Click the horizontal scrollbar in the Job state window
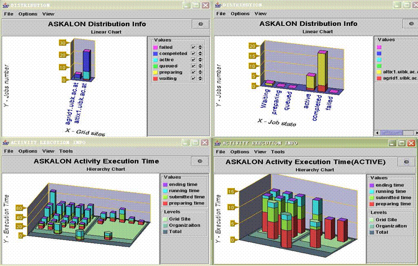 click(x=392, y=133)
